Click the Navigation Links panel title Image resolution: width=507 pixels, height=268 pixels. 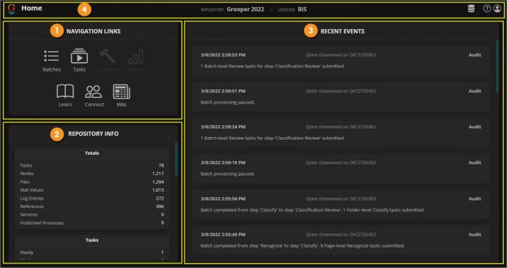pos(93,31)
